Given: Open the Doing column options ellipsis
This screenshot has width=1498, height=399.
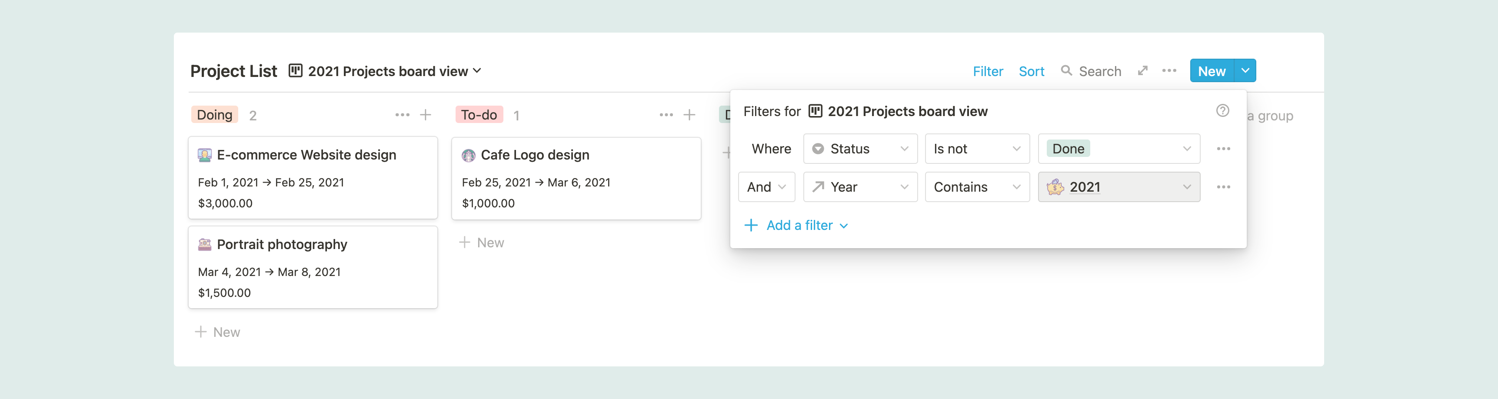Looking at the screenshot, I should click(x=402, y=115).
